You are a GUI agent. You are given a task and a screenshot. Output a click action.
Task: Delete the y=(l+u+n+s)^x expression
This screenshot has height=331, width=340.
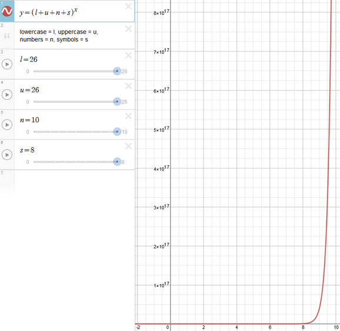click(128, 6)
